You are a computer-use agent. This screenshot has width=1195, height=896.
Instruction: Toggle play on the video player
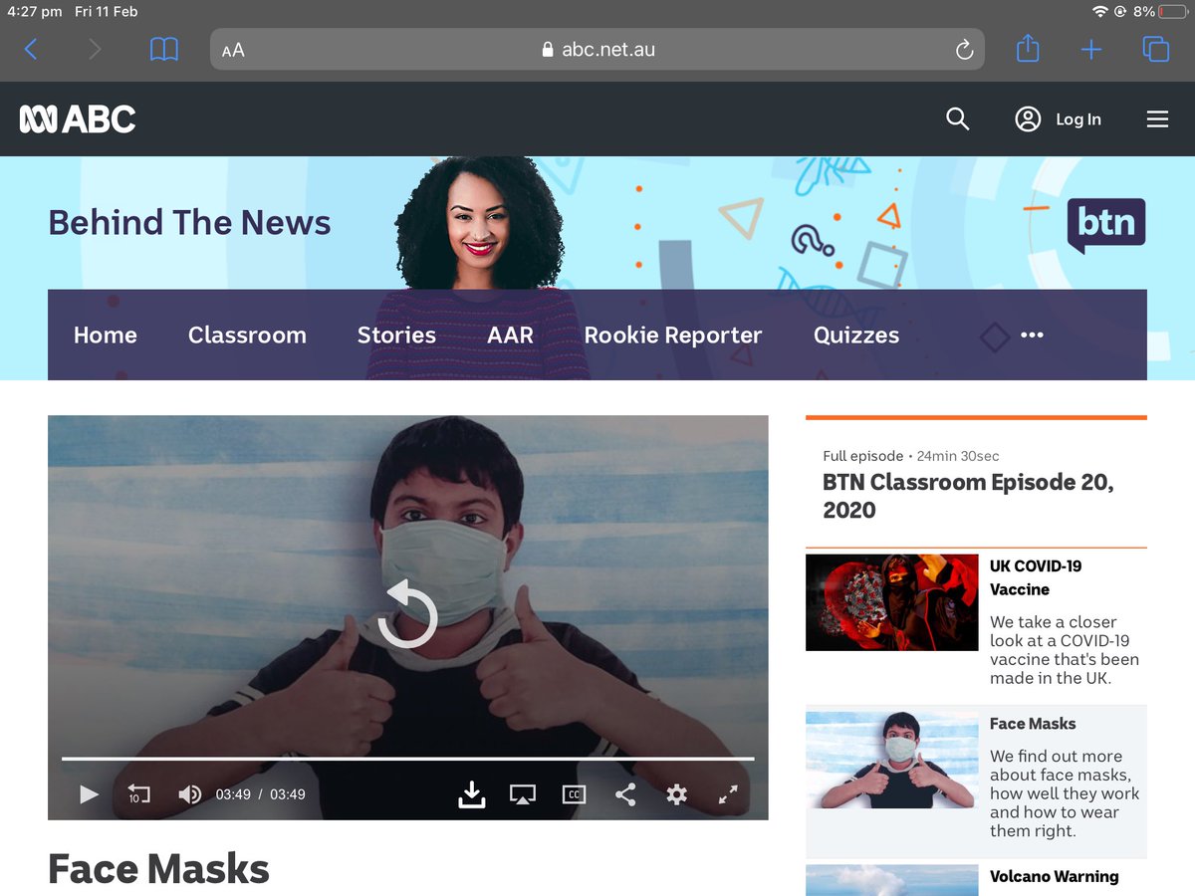pyautogui.click(x=88, y=794)
